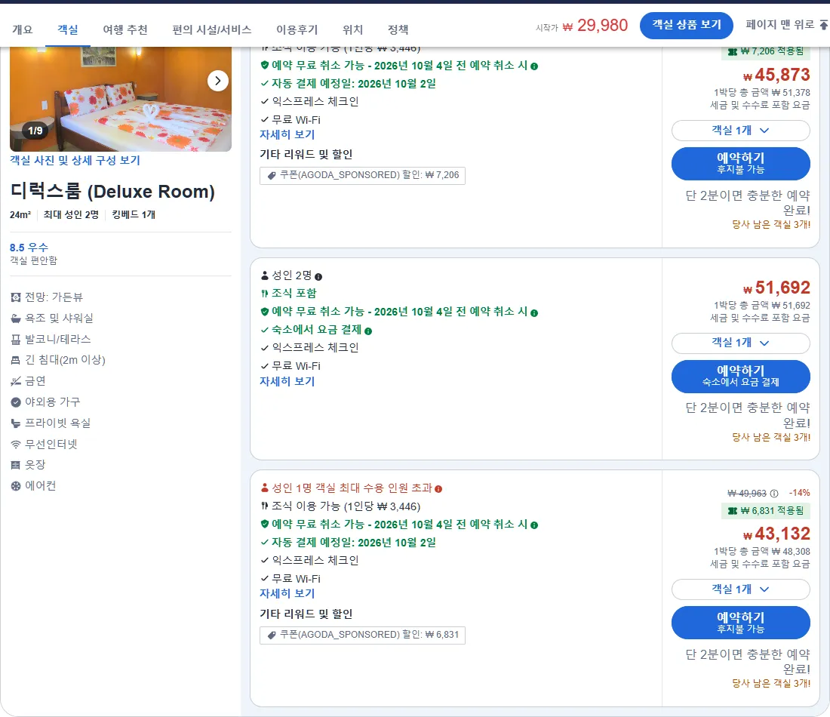Switch to the 이용후기 tab
This screenshot has height=717, width=830.
(297, 29)
